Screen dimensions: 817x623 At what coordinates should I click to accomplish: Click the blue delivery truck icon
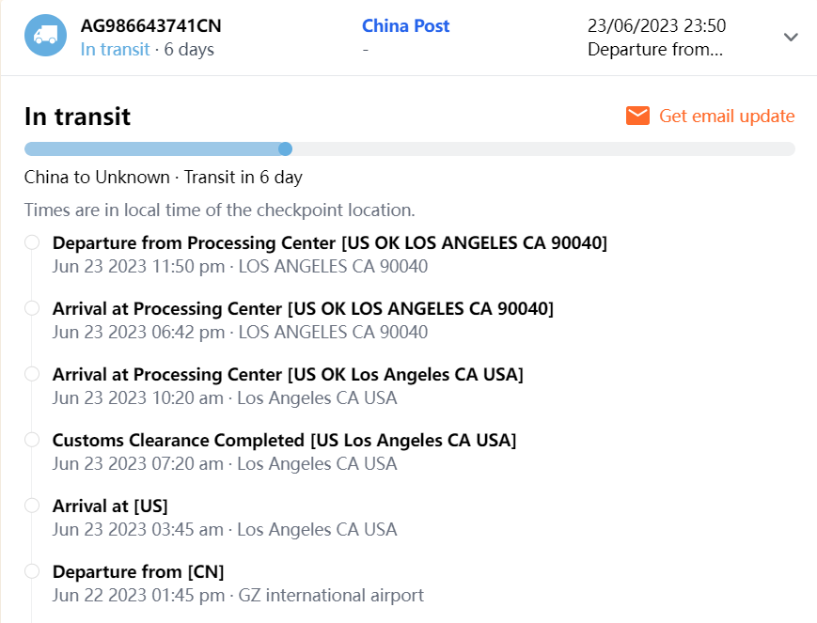45,36
